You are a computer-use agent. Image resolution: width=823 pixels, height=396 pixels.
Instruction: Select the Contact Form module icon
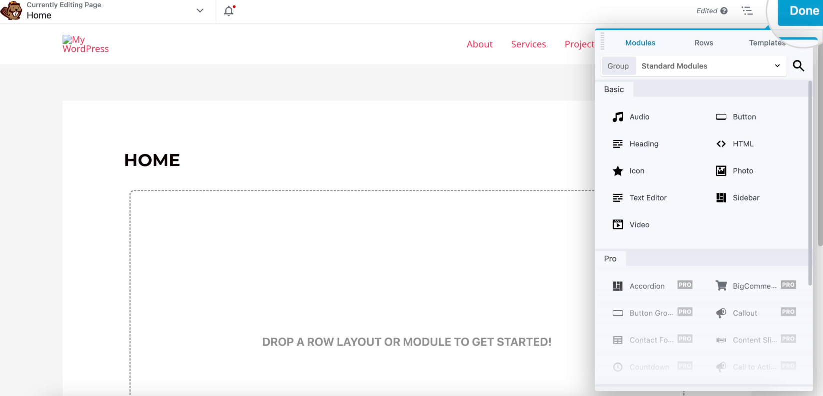[x=618, y=340]
